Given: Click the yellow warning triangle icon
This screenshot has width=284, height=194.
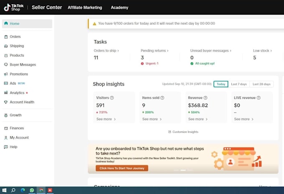Looking at the screenshot, I should pos(94,23).
